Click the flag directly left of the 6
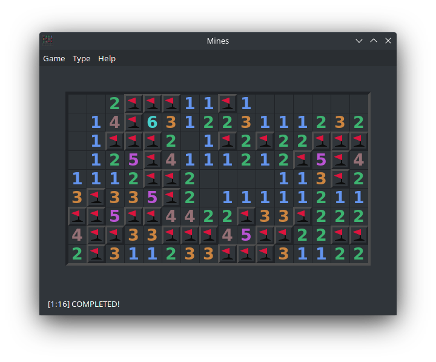This screenshot has width=436, height=362. (133, 122)
